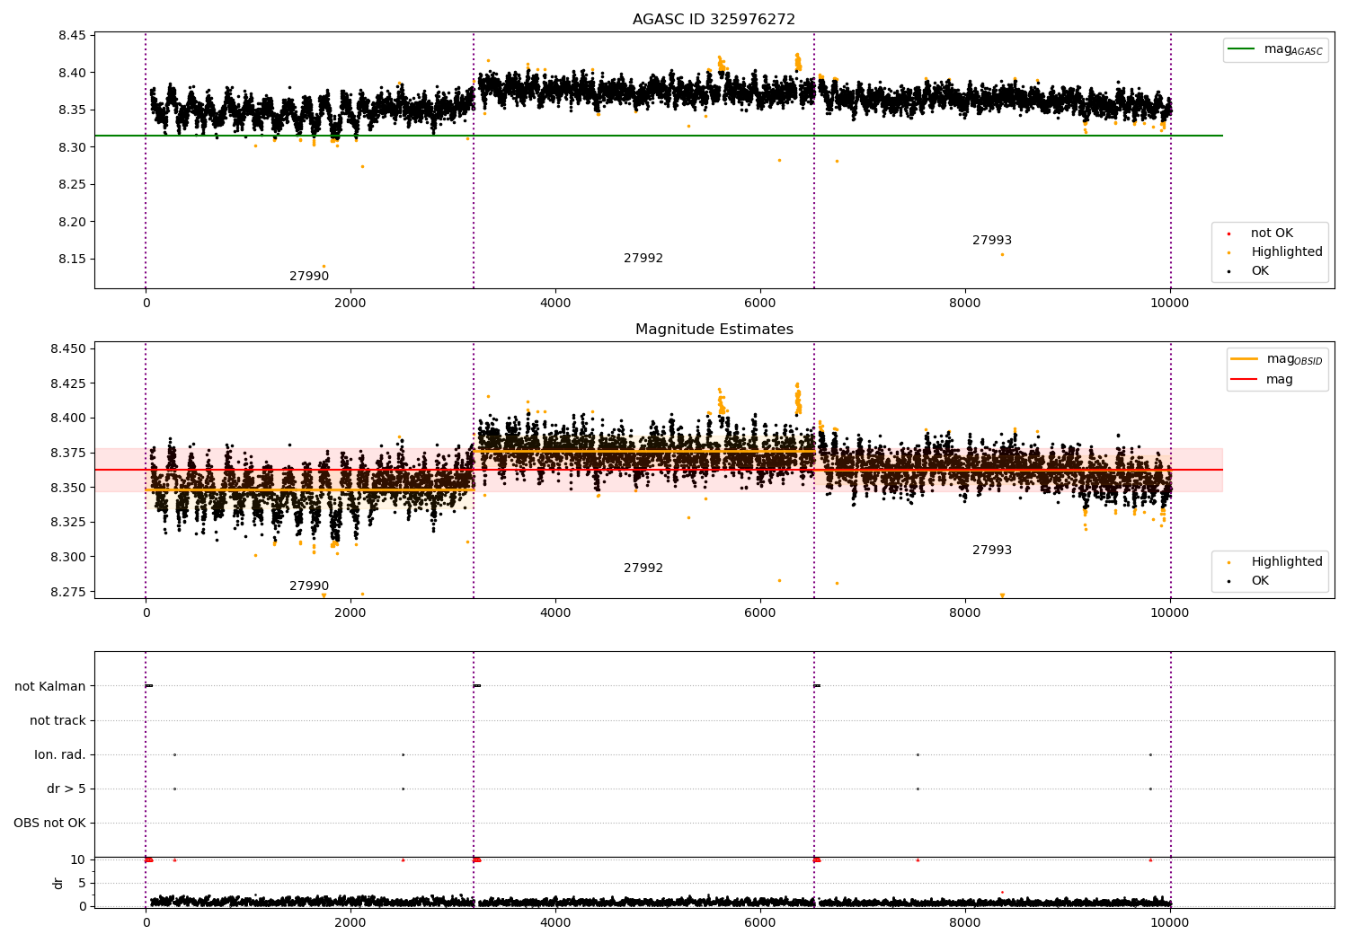
Task: Click the 'dr' y-axis label in bottom panel
Action: 58,883
